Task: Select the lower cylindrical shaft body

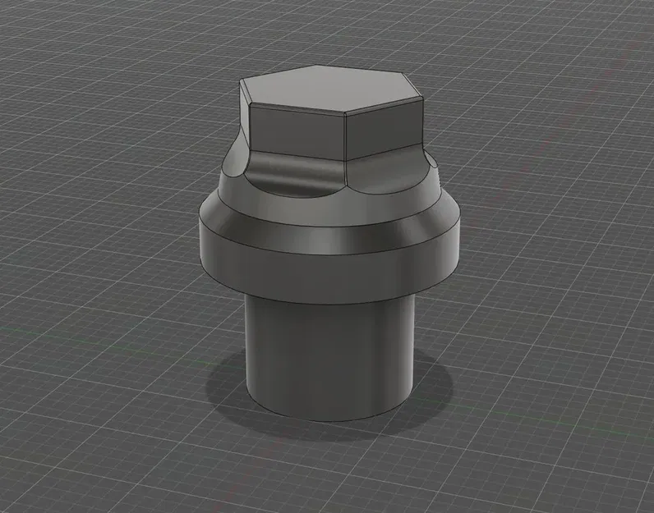Action: point(329,360)
